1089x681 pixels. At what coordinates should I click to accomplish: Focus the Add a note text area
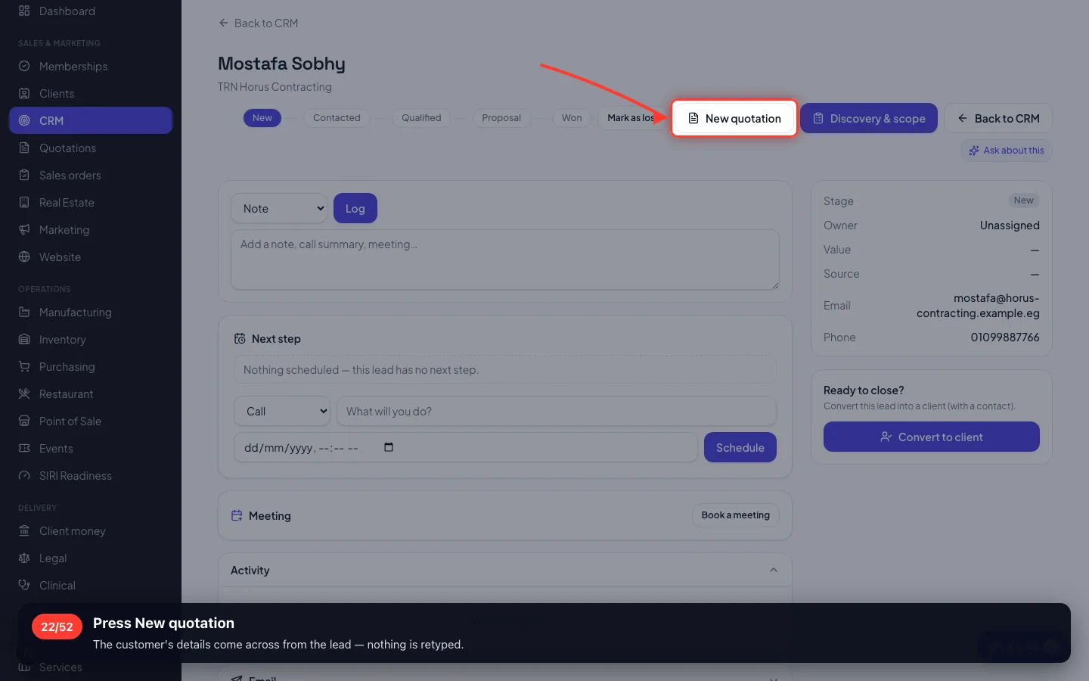click(505, 260)
